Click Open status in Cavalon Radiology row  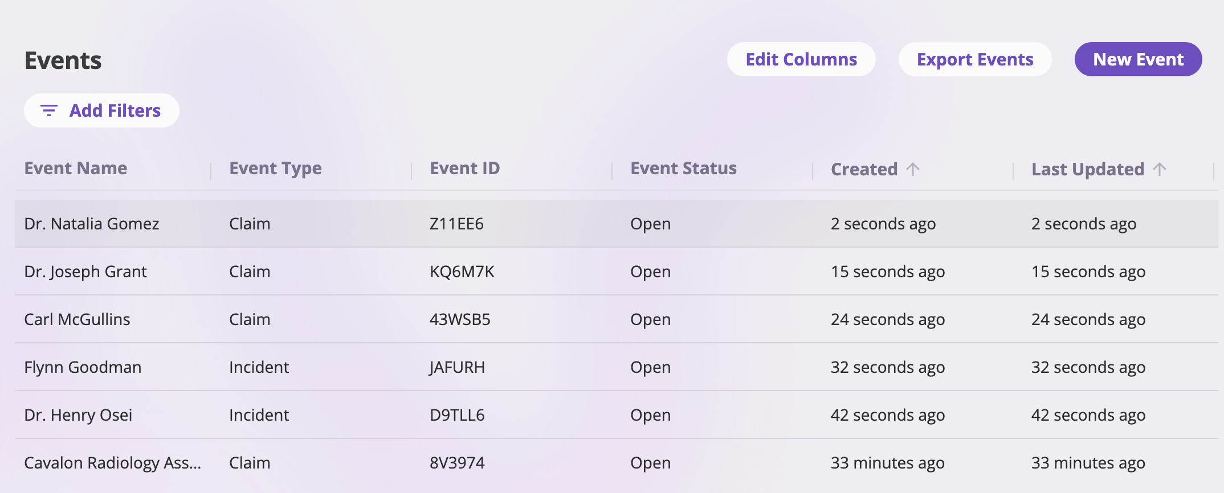[x=650, y=463]
